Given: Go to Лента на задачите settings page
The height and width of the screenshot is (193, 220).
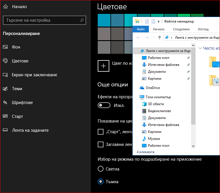Looking at the screenshot, I should (x=30, y=130).
